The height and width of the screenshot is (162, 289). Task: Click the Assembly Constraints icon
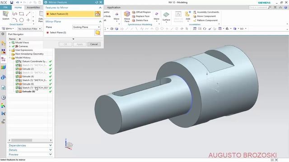(x=195, y=12)
